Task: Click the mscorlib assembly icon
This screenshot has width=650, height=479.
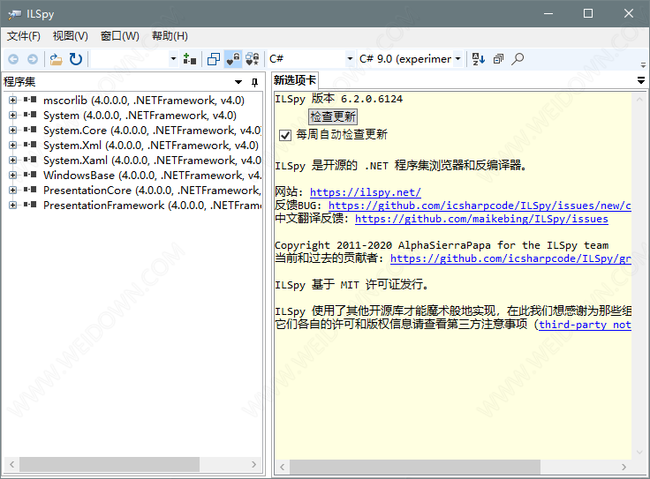Action: point(30,100)
